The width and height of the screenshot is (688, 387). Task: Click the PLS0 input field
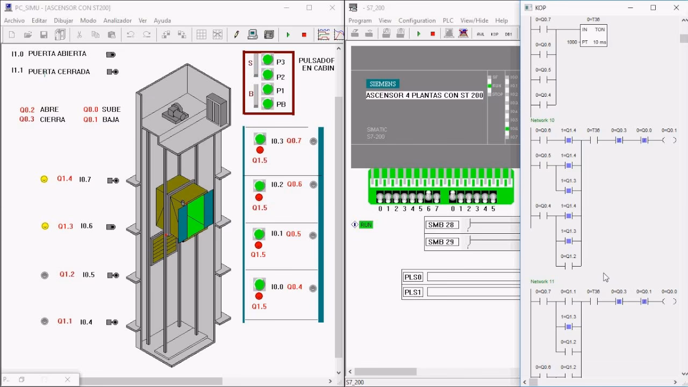tap(474, 277)
